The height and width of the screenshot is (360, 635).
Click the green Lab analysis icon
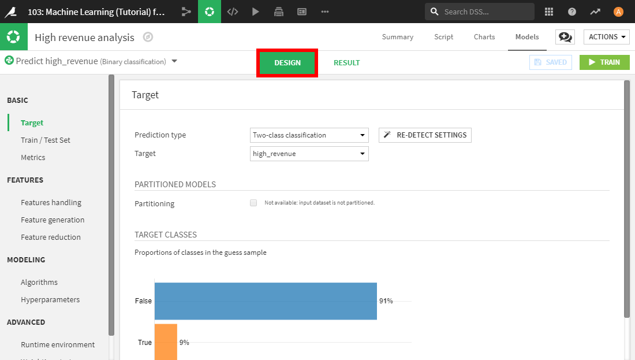point(210,12)
